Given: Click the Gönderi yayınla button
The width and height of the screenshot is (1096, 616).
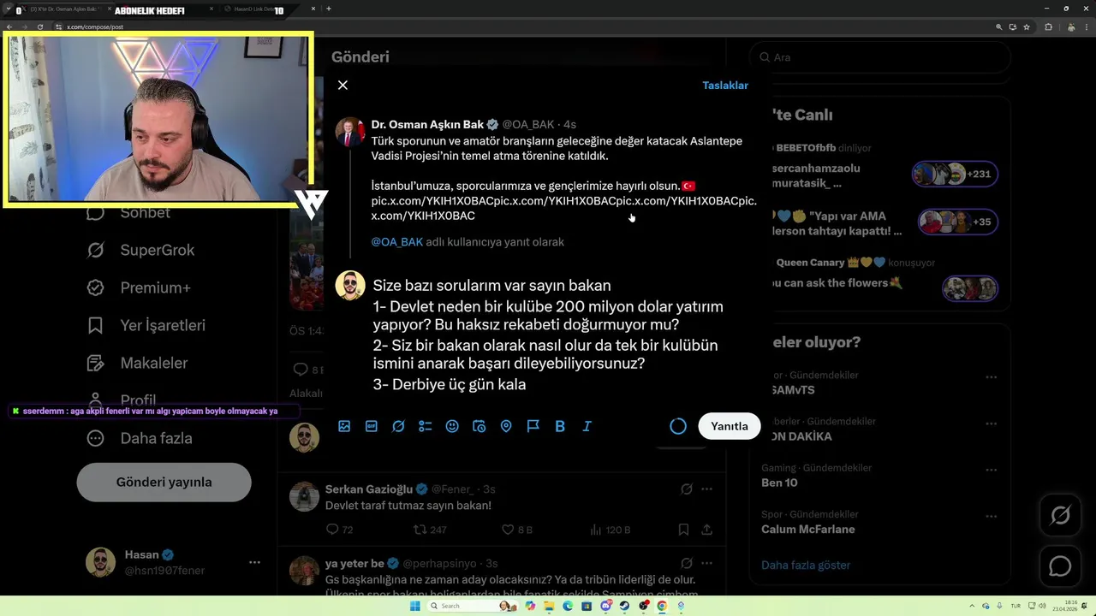Looking at the screenshot, I should tap(164, 482).
